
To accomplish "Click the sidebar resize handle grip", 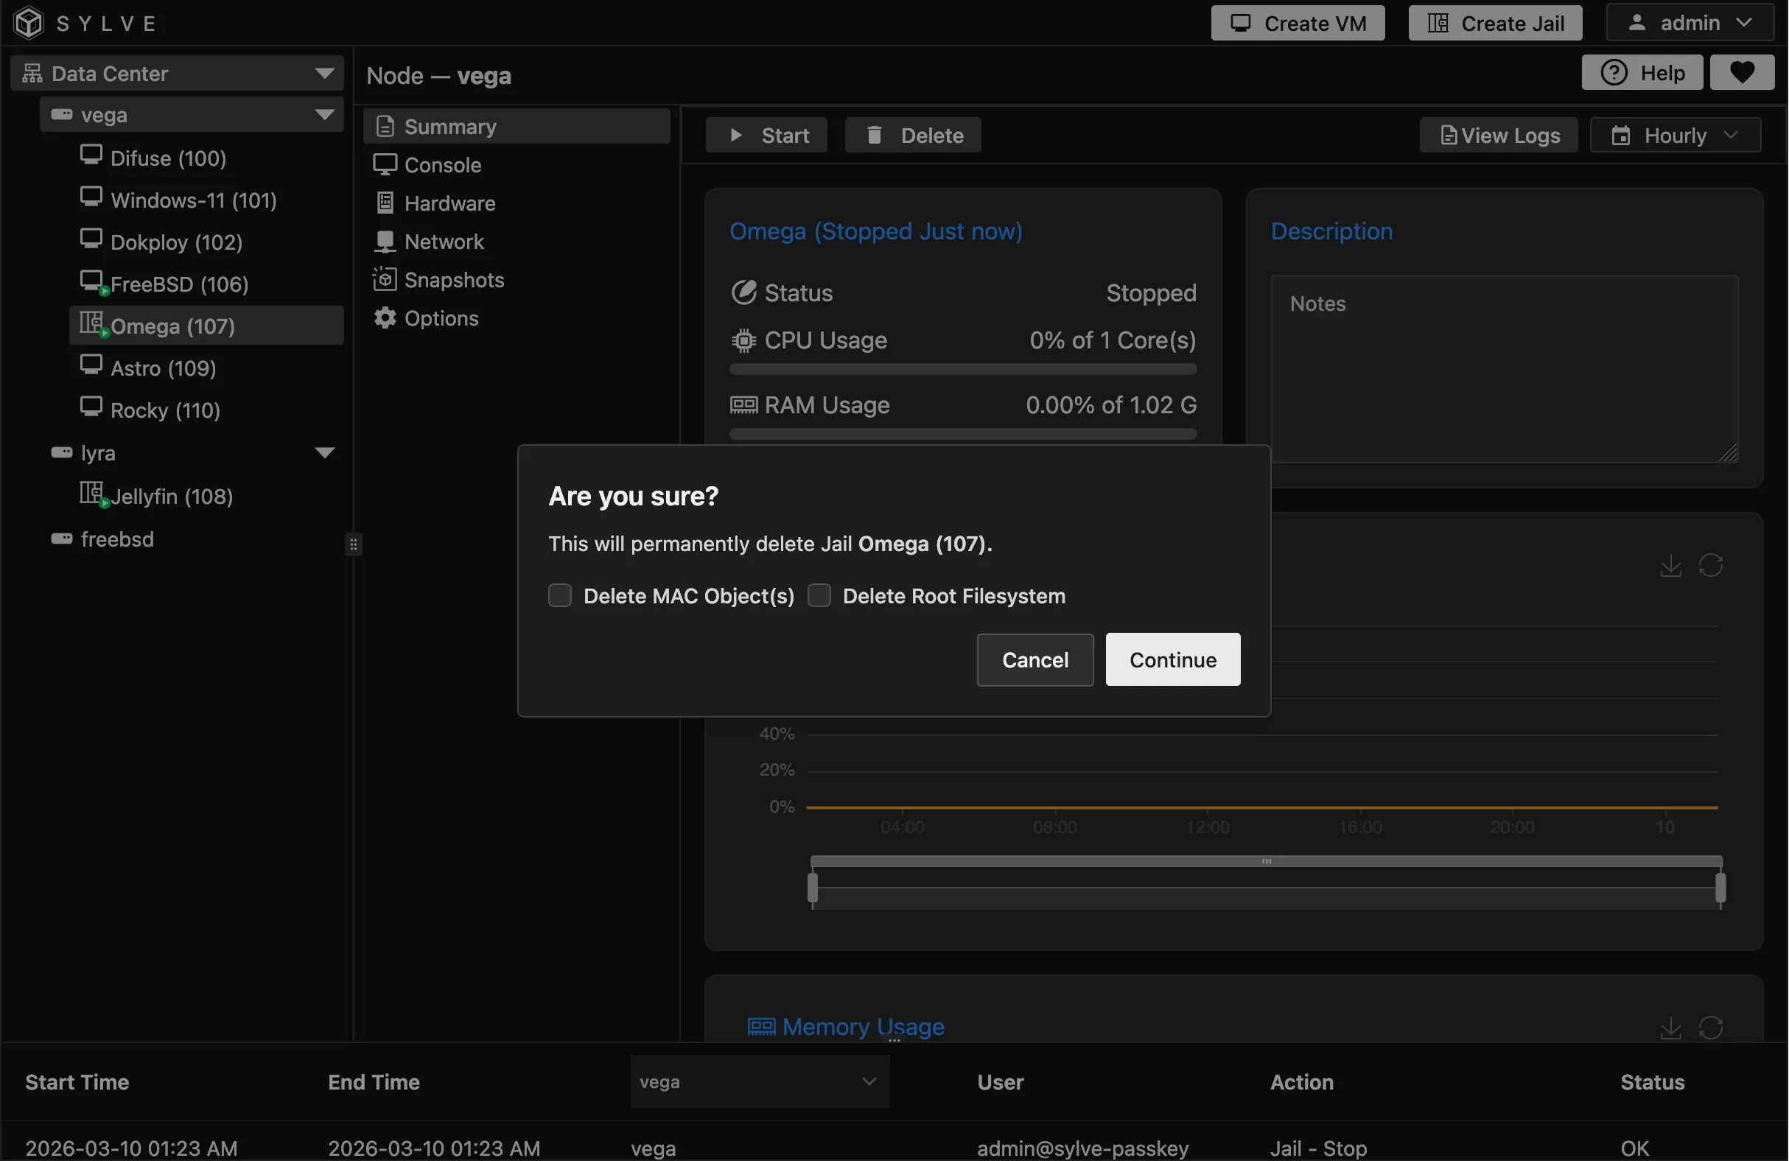I will click(353, 544).
